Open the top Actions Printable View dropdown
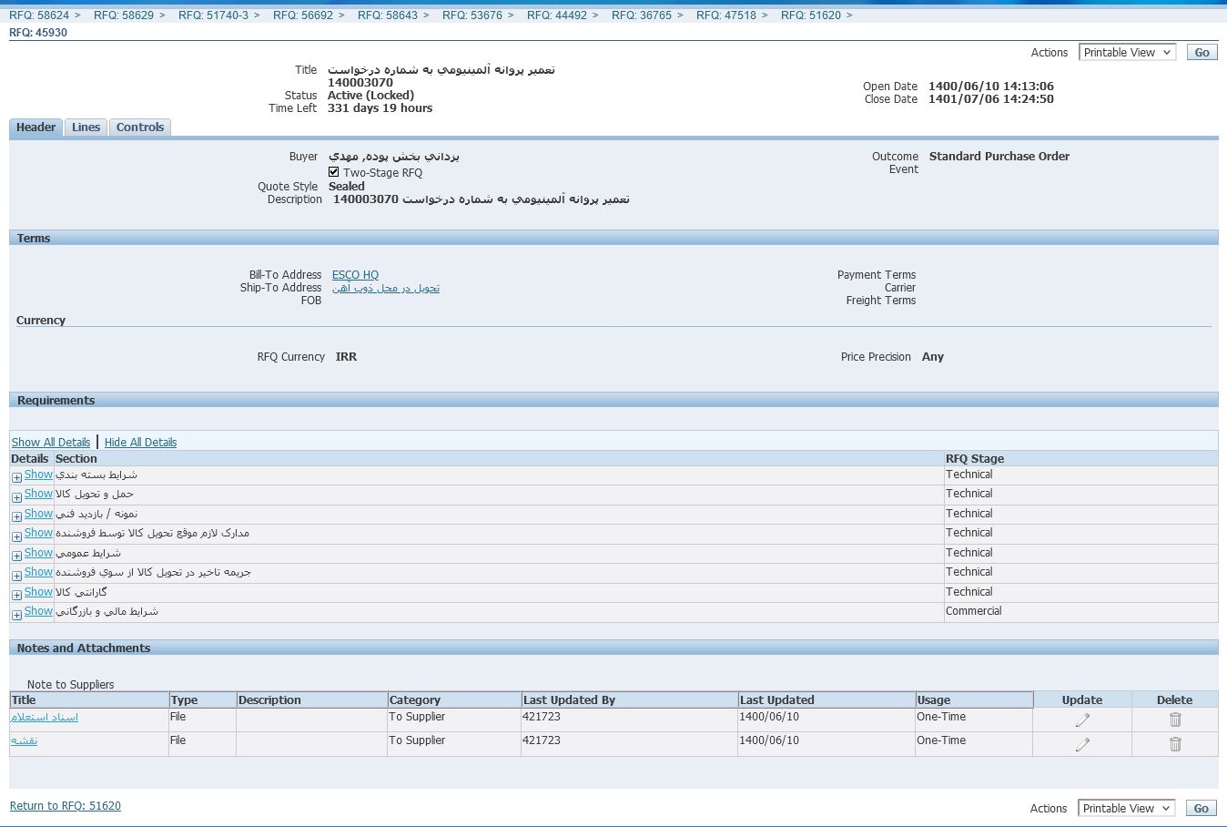The width and height of the screenshot is (1227, 827). (1127, 53)
